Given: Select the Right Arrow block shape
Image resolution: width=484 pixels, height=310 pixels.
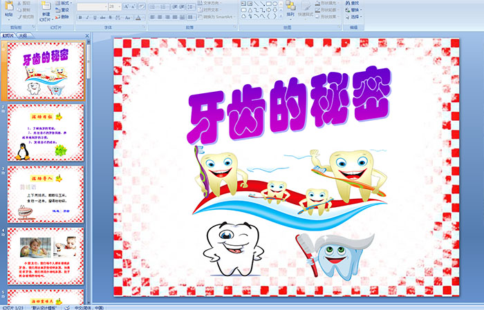Looking at the screenshot, I should click(x=268, y=10).
